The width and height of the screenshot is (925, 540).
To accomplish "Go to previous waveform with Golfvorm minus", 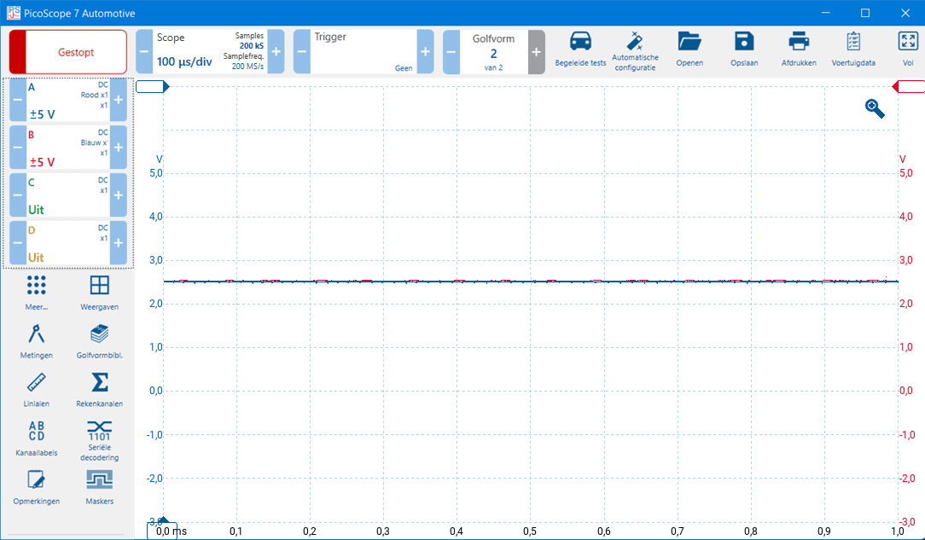I will [451, 52].
